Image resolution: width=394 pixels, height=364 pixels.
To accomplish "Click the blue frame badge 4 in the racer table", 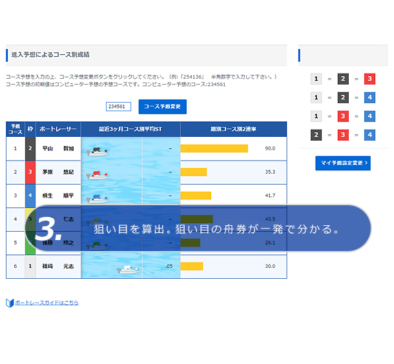I will point(30,196).
